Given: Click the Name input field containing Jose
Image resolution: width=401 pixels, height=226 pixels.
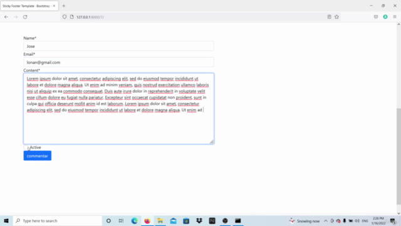Looking at the screenshot, I should pos(118,46).
